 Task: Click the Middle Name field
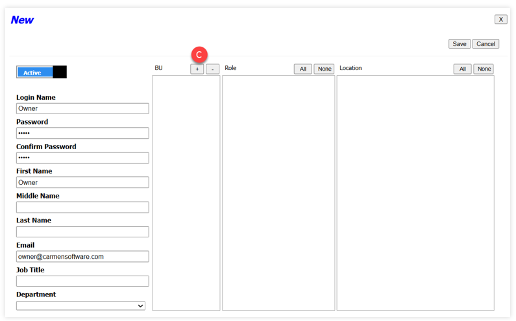[x=82, y=207]
